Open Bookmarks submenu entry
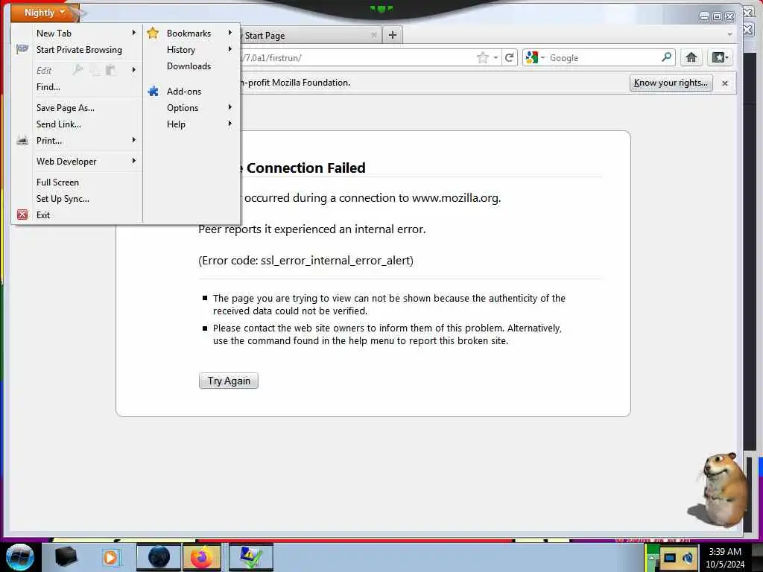The height and width of the screenshot is (572, 763). (189, 33)
